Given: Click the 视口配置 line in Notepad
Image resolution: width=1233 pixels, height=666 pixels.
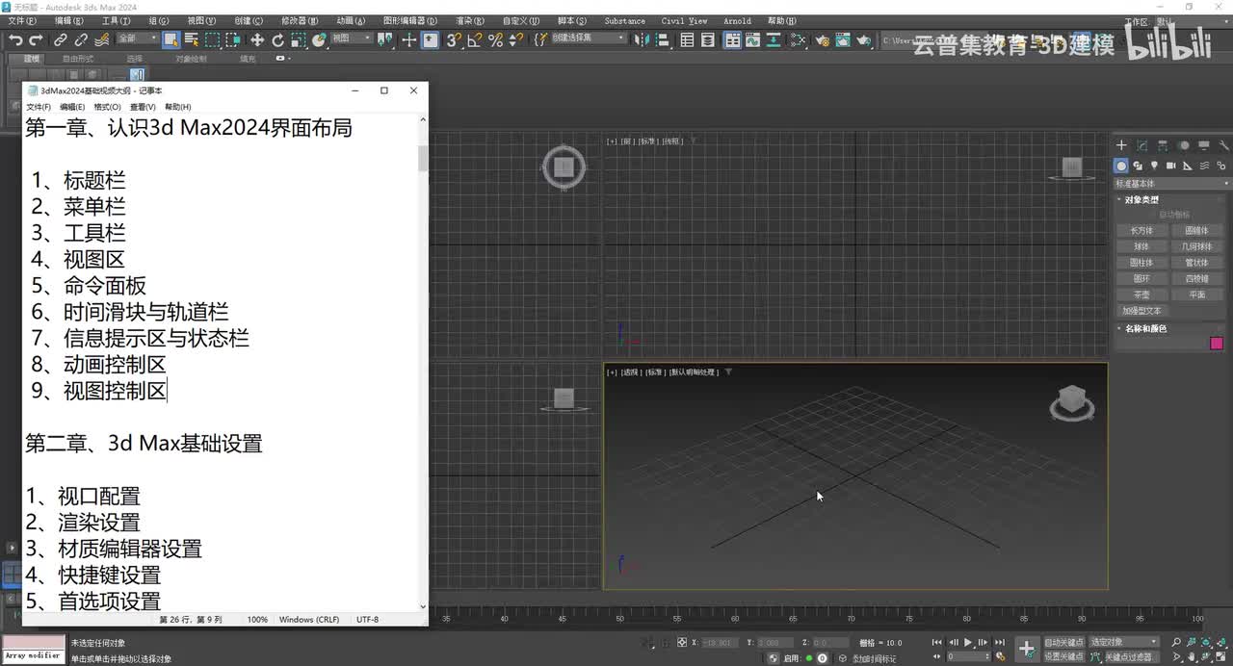Looking at the screenshot, I should point(83,497).
